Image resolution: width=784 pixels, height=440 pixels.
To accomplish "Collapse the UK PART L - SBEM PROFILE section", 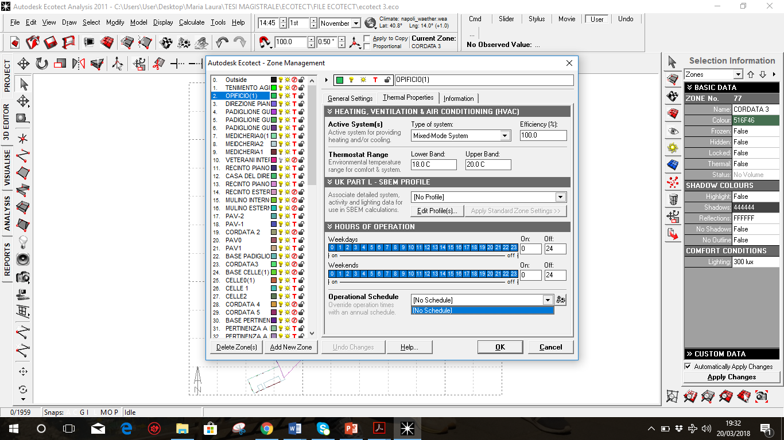I will 448,182.
